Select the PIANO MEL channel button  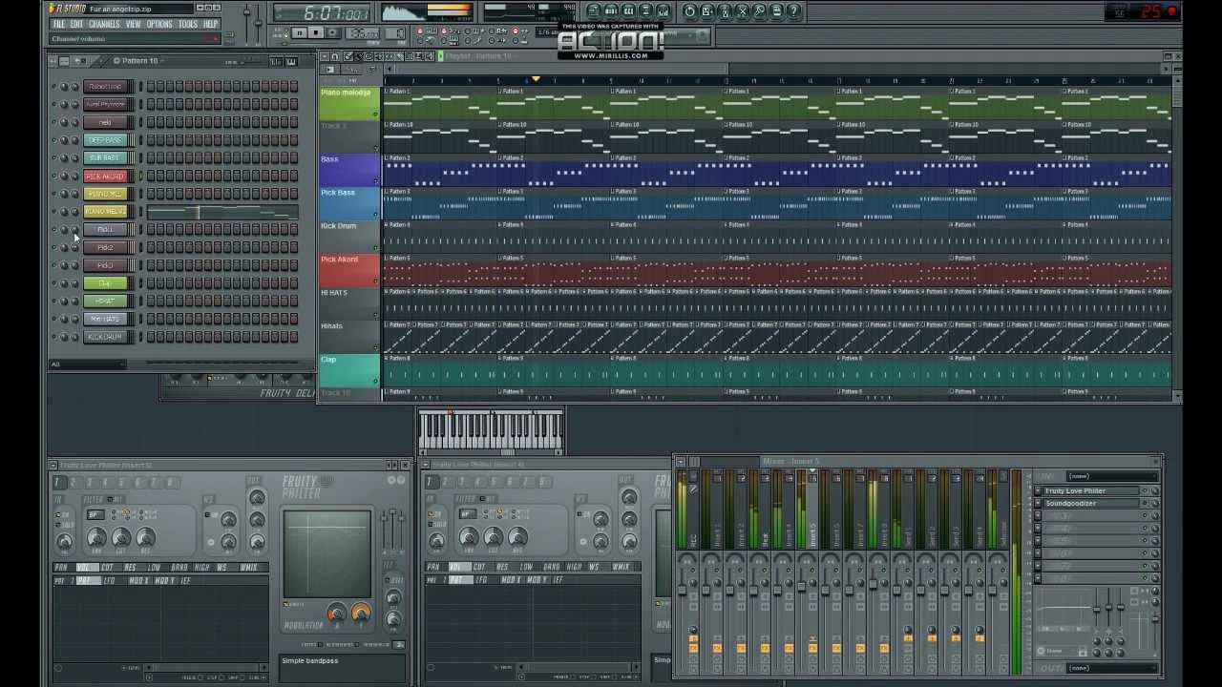click(x=105, y=194)
